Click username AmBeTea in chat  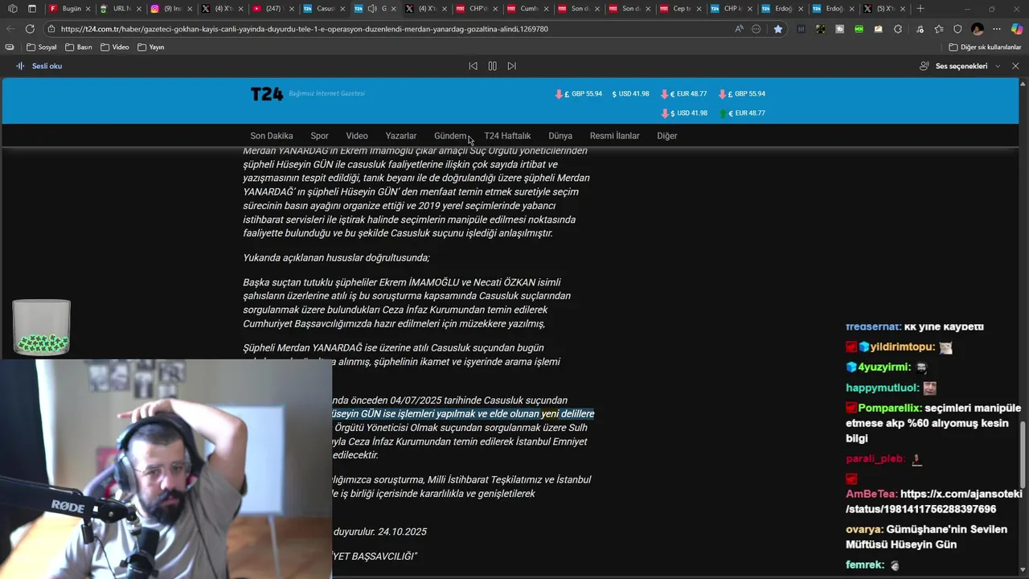(870, 495)
